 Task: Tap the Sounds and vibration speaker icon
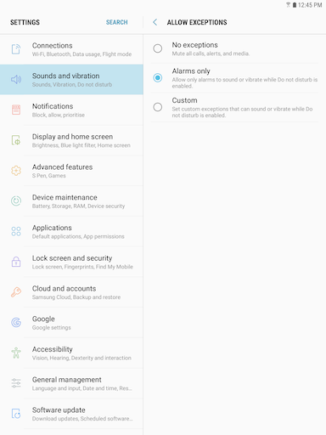point(16,80)
